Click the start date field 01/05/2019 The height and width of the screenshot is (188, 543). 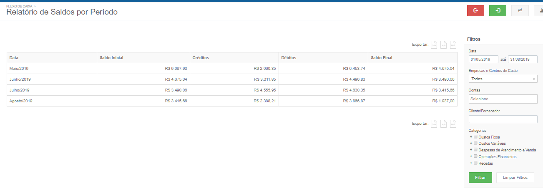[483, 59]
